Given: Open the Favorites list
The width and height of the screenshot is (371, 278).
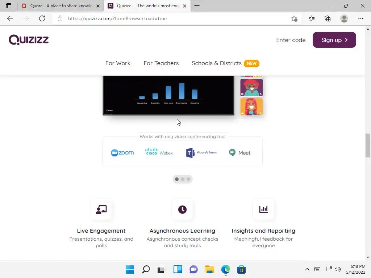Looking at the screenshot, I should point(312,18).
